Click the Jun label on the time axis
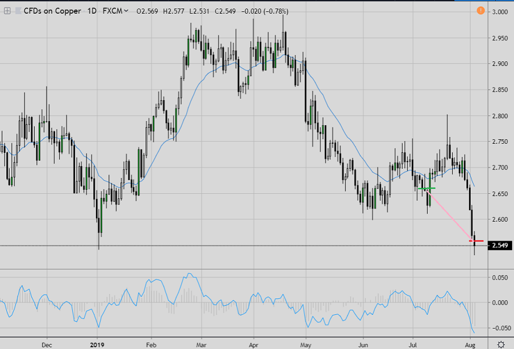This screenshot has height=349, width=514. [x=363, y=345]
